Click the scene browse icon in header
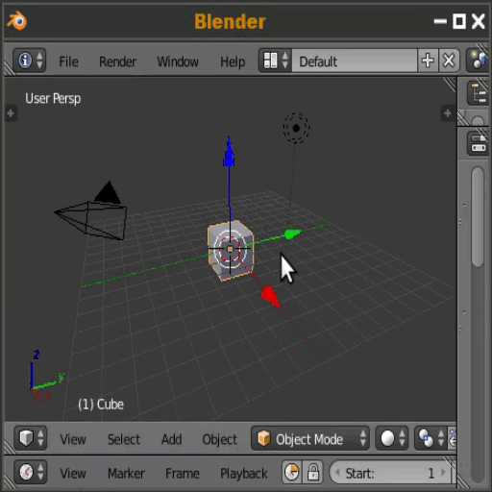The image size is (492, 492). point(479,61)
